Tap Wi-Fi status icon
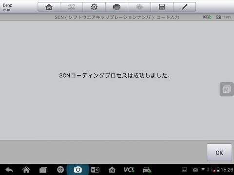Viewport: 234px width, 175px height. click(203, 170)
